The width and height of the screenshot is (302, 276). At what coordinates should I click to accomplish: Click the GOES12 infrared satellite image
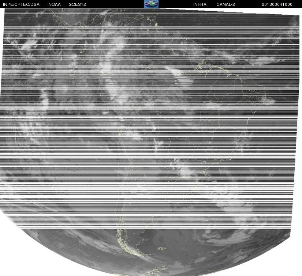[x=151, y=142]
